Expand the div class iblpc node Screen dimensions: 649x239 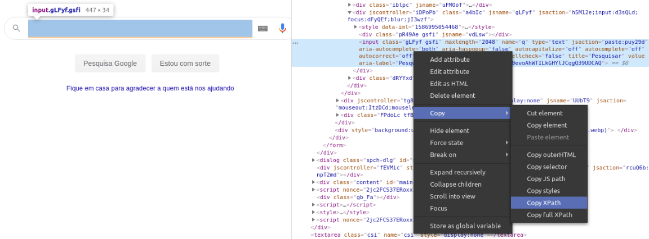point(350,5)
